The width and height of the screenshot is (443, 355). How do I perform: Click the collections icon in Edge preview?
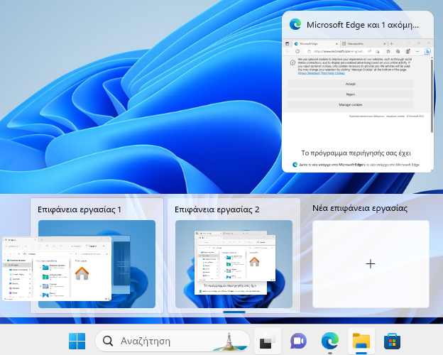point(398,51)
